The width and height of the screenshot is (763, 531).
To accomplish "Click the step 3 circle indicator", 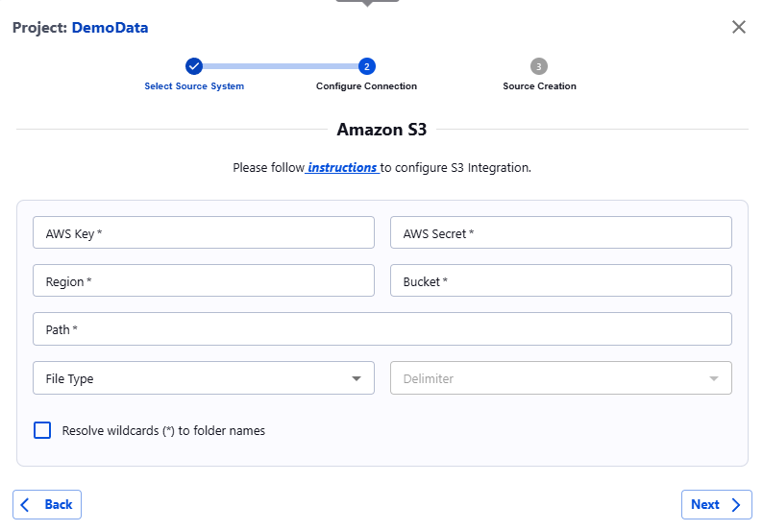I will pyautogui.click(x=539, y=66).
